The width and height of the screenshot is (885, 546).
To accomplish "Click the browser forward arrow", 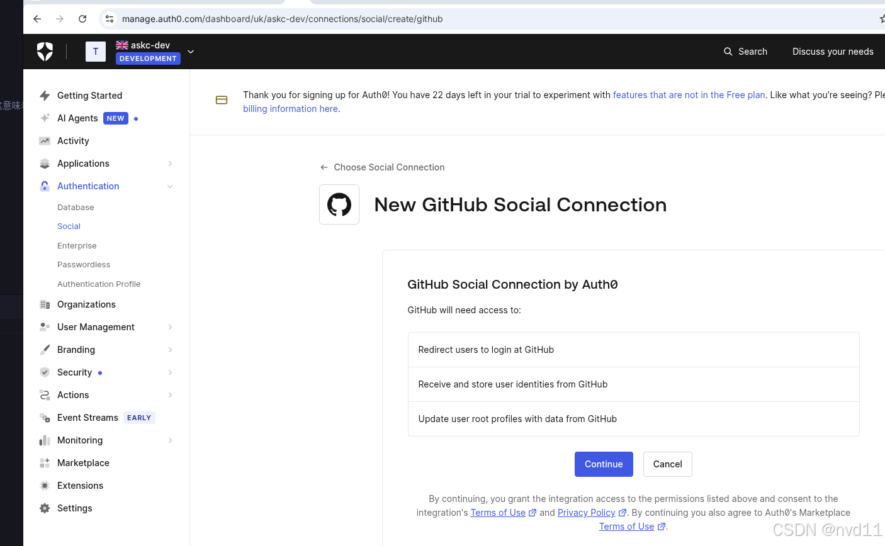I will 60,19.
